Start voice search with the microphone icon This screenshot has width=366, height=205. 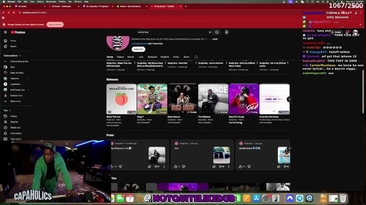click(x=226, y=32)
